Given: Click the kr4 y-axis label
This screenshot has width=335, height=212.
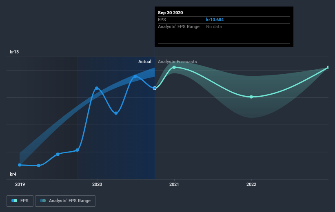Looking at the screenshot, I should [13, 174].
